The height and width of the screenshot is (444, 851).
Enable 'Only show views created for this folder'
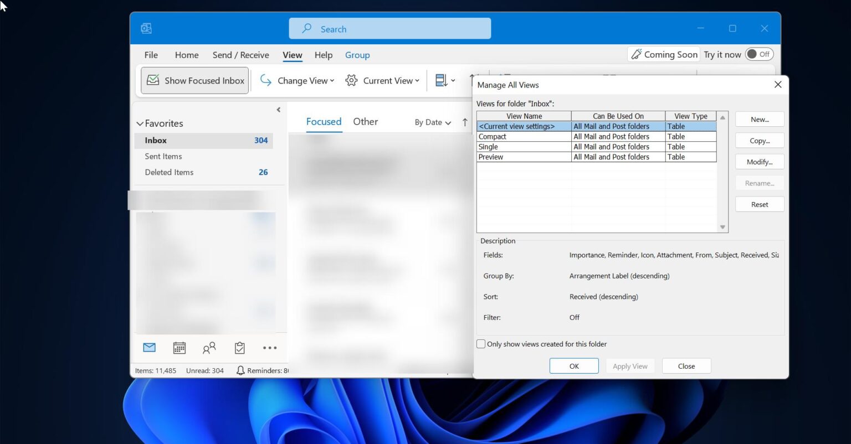pyautogui.click(x=480, y=344)
